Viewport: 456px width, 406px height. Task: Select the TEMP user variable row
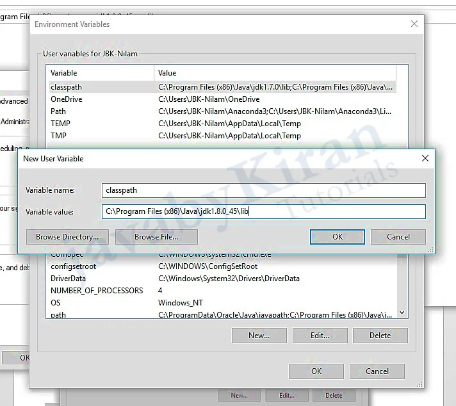[222, 124]
